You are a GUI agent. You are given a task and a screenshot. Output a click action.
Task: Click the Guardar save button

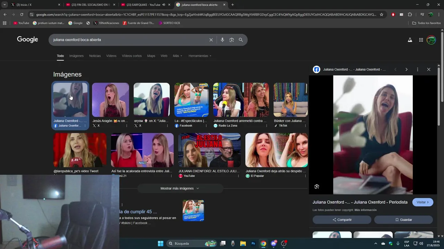(403, 220)
